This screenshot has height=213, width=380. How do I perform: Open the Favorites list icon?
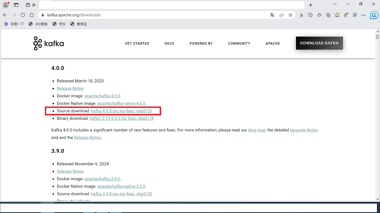[x=319, y=15]
